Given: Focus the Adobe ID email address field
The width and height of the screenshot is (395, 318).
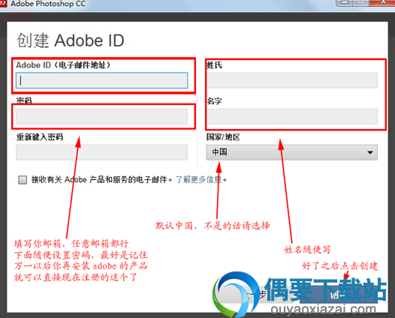Looking at the screenshot, I should tap(102, 80).
